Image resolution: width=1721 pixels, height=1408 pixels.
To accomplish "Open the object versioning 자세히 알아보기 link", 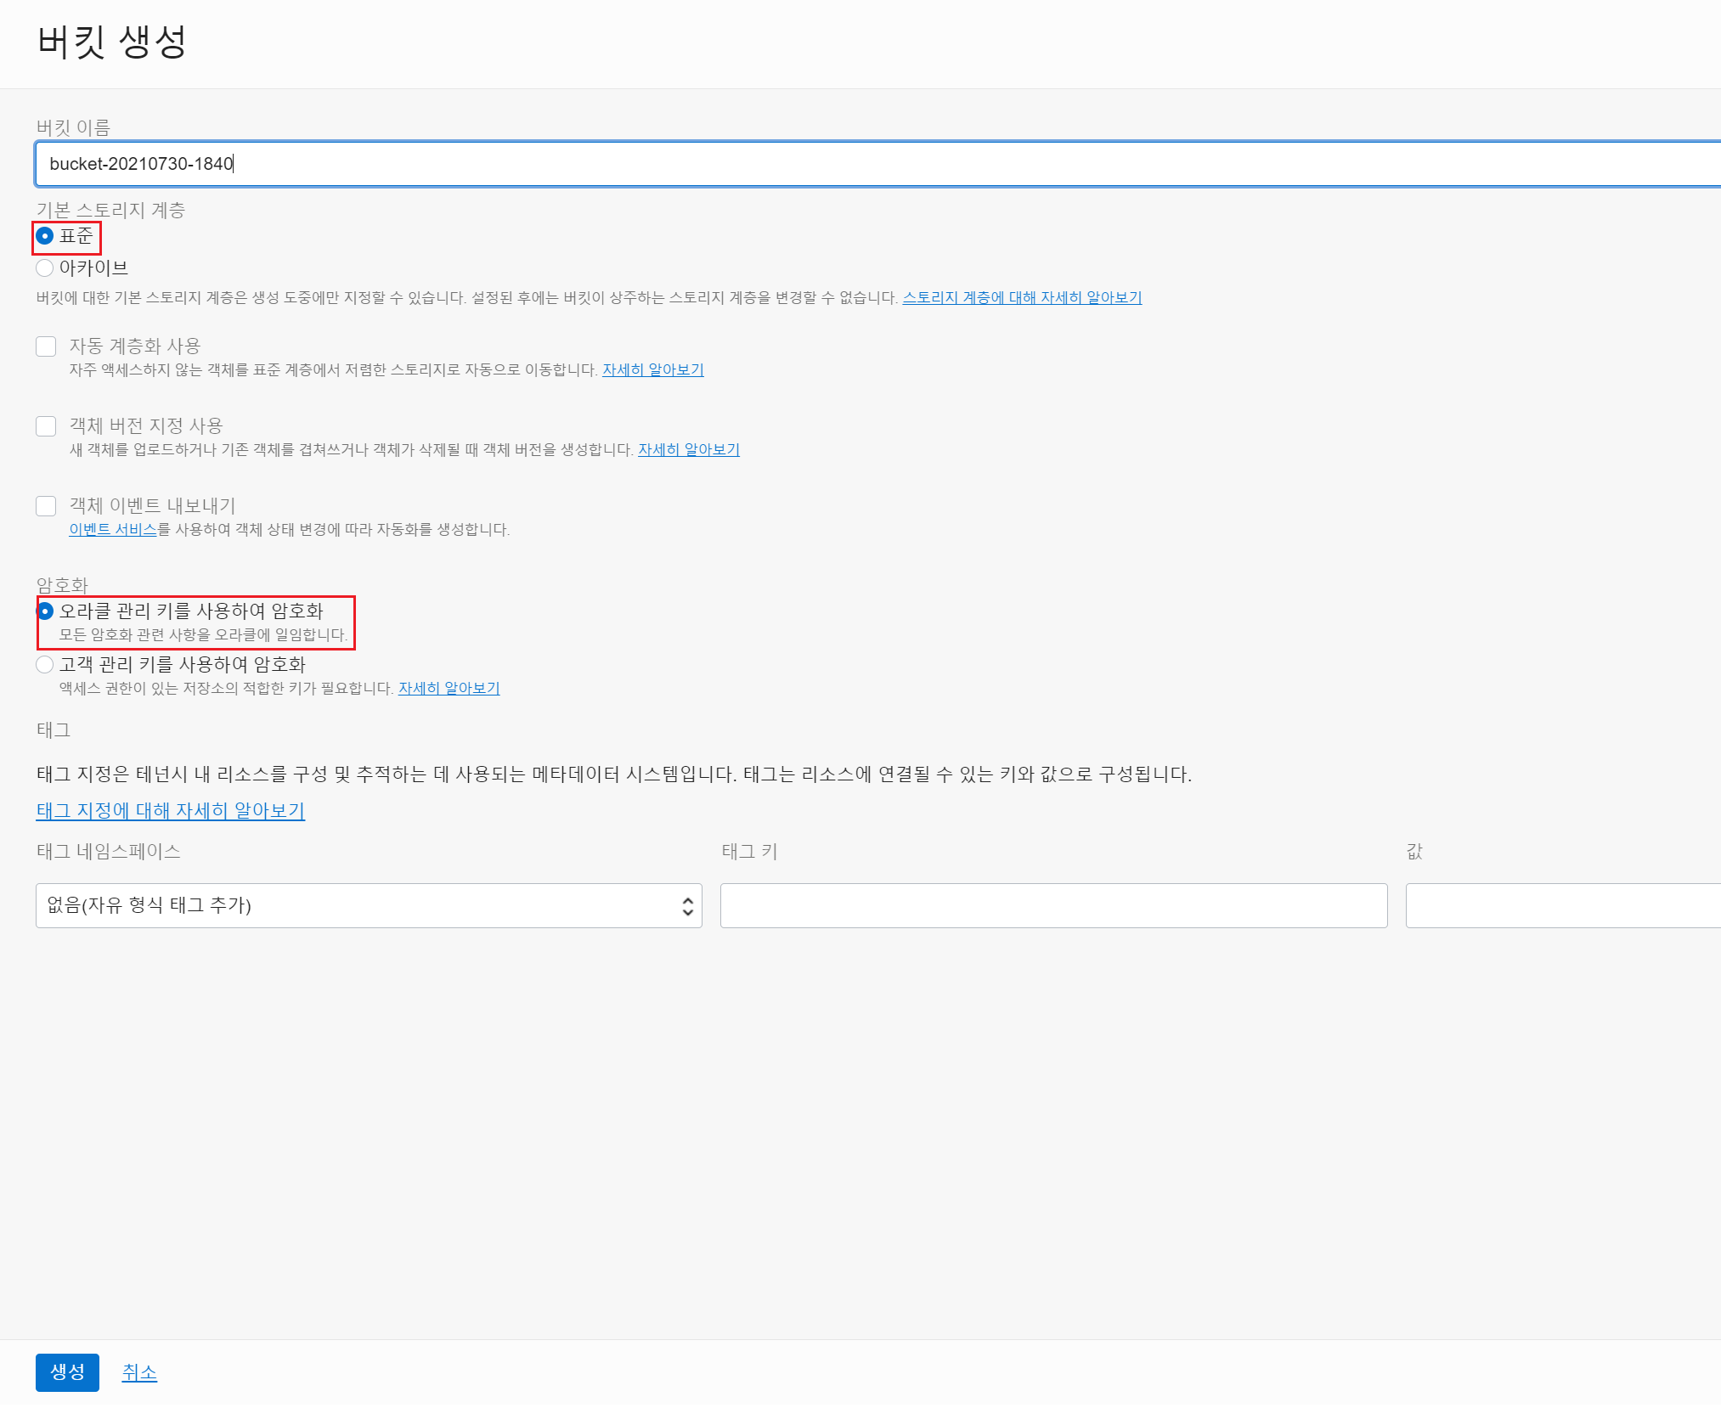I will click(688, 450).
